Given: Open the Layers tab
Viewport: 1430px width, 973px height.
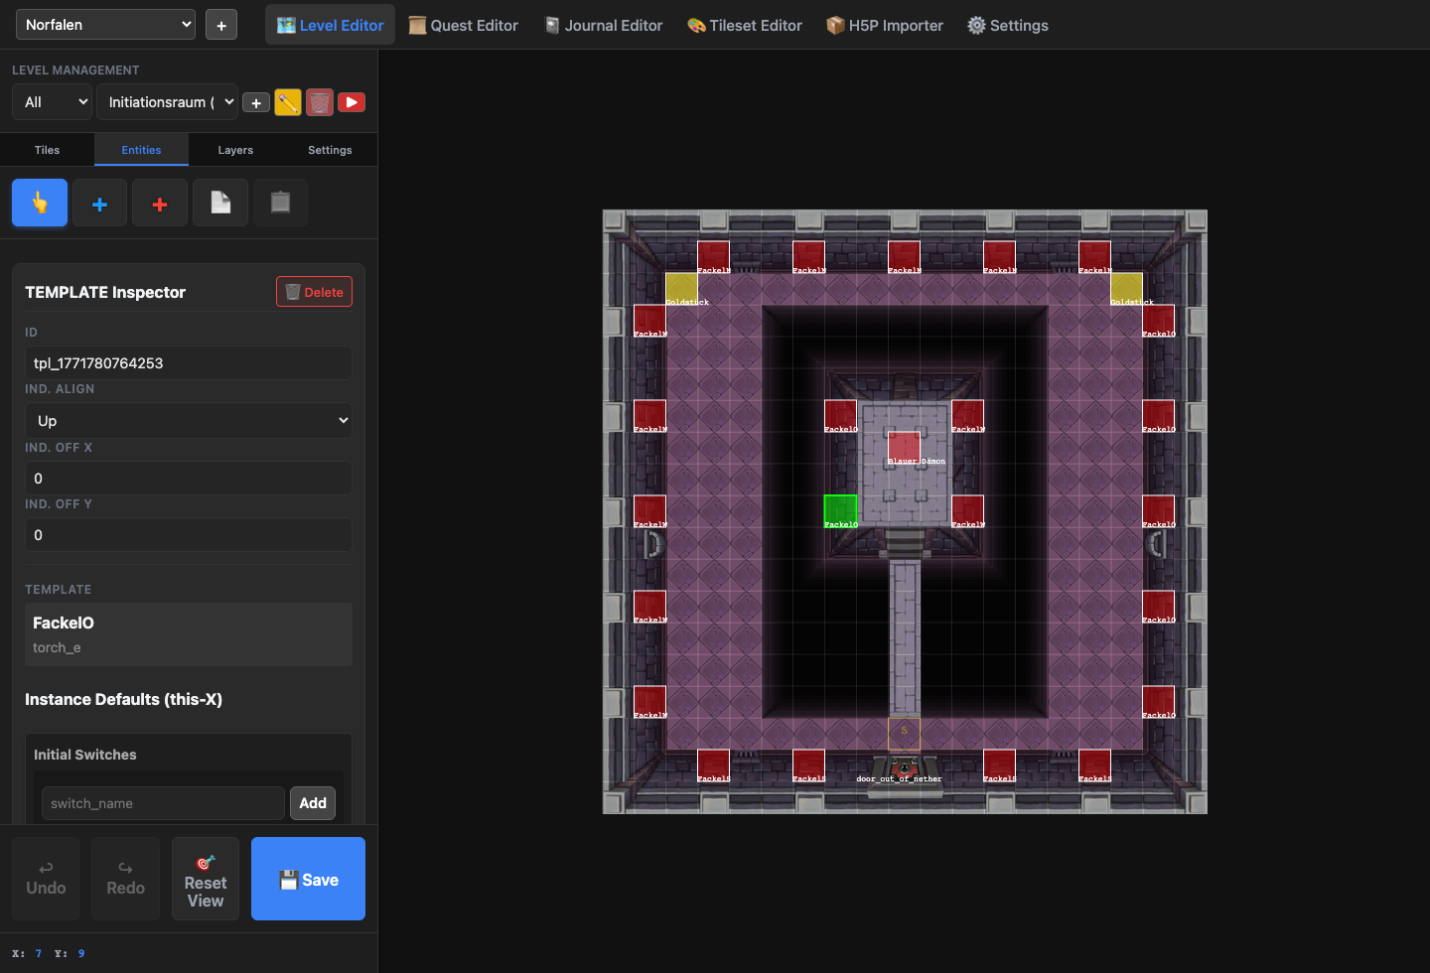Looking at the screenshot, I should (235, 149).
